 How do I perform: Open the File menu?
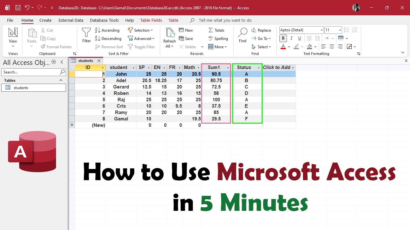(10, 20)
